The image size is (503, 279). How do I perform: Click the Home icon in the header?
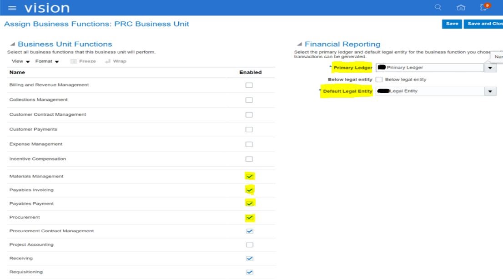[x=461, y=7]
